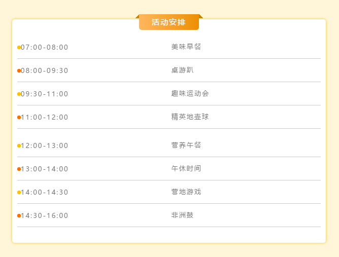Click the 活动安排 header banner
The height and width of the screenshot is (257, 339).
[169, 22]
